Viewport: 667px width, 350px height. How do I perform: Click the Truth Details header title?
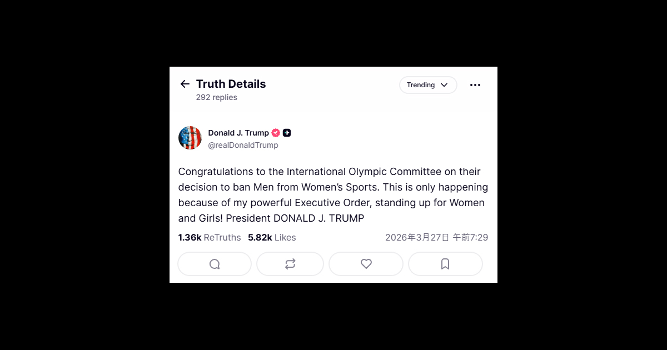(231, 84)
